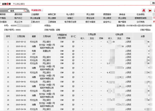Select 网上保险 in the navigation
The height and width of the screenshot is (111, 155).
[122, 18]
